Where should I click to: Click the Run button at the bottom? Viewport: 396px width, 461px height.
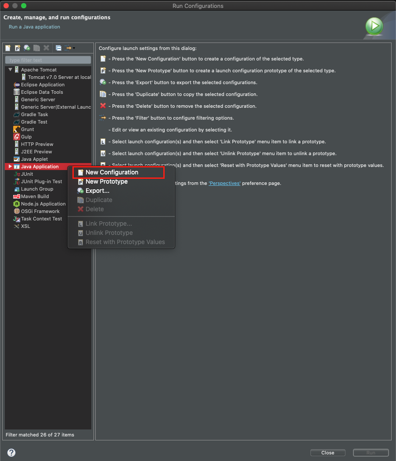point(371,453)
